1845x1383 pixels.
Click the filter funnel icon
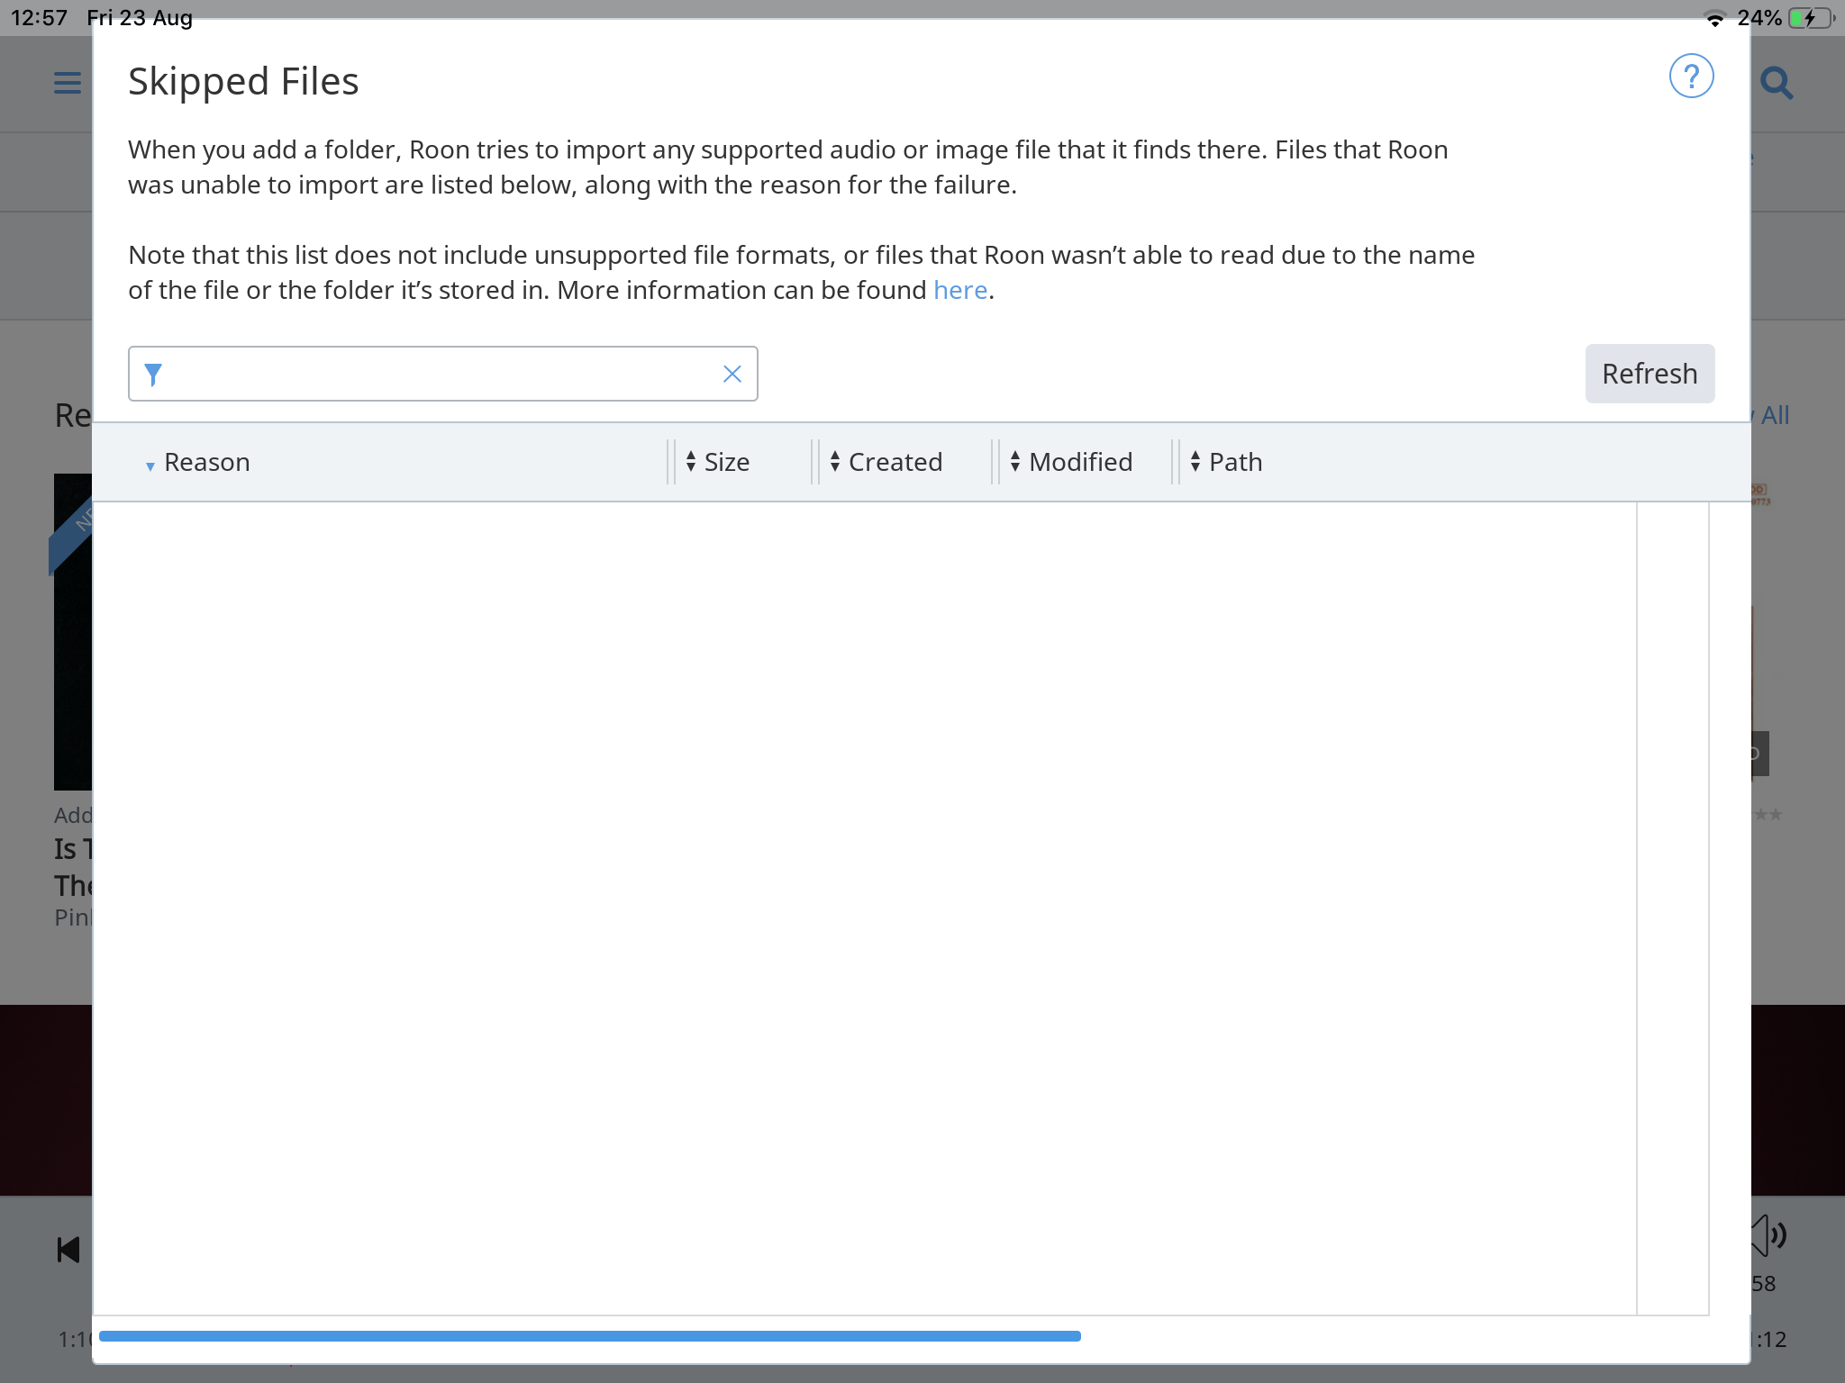[x=153, y=374]
